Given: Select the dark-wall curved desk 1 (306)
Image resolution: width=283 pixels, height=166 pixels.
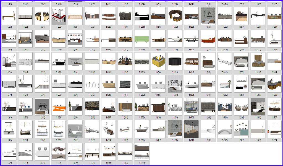Looking at the screenshot, I should 257,107.
